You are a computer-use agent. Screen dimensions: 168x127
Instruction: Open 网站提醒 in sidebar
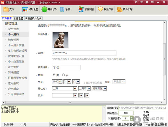tap(13, 72)
